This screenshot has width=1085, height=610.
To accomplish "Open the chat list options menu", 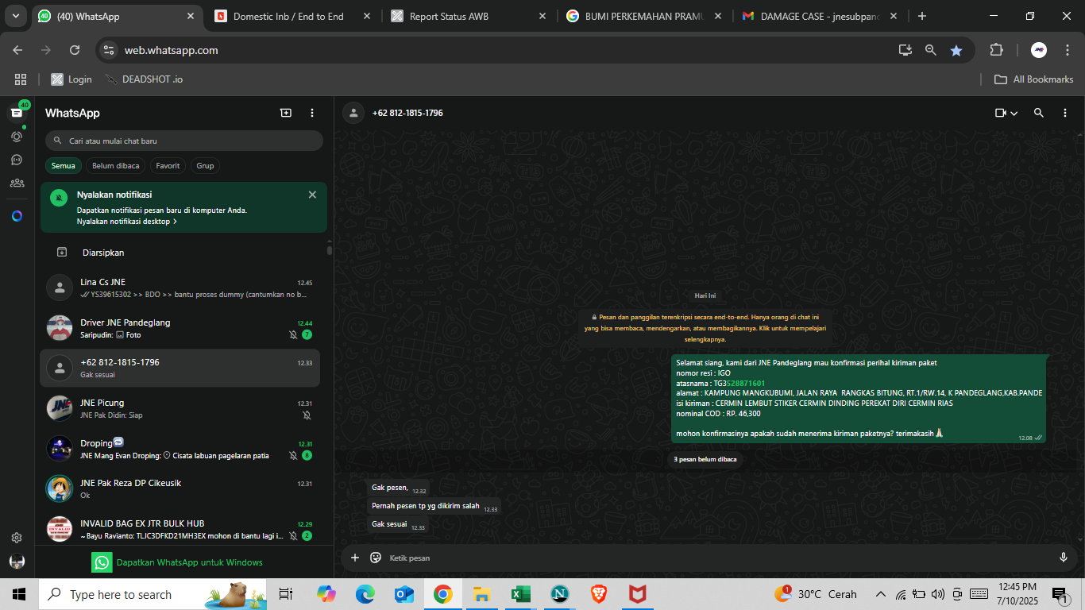I will [312, 113].
